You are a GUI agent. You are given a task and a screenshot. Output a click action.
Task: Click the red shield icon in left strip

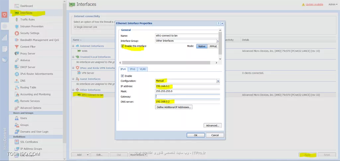coord(4,15)
